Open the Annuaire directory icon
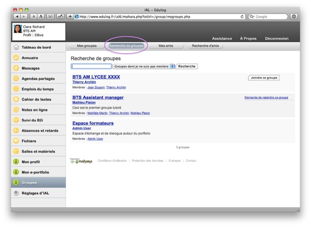This screenshot has height=227, width=311. click(16, 58)
